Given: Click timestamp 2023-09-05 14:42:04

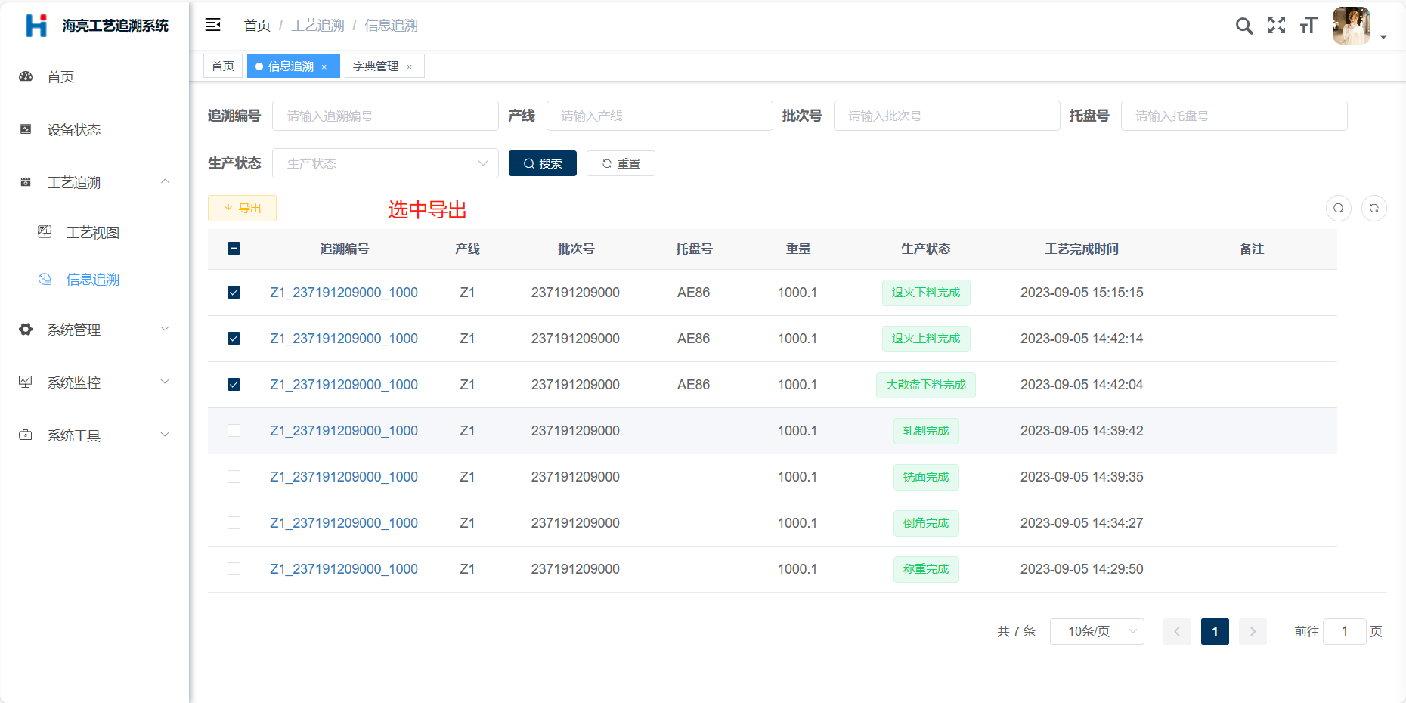Looking at the screenshot, I should click(1082, 385).
